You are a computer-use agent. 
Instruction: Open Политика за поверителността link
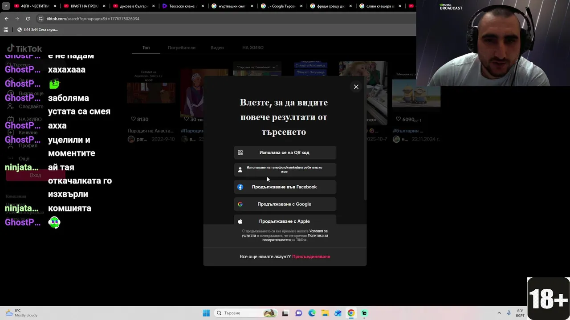318,236
